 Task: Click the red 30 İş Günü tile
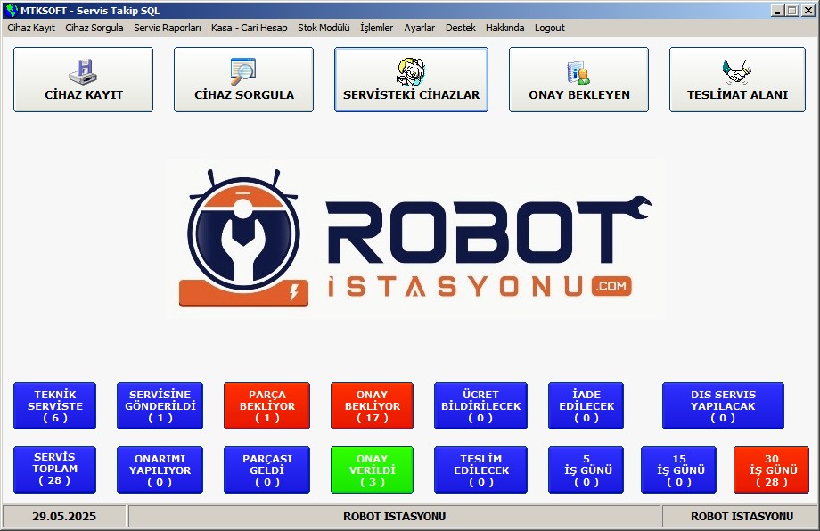(x=771, y=470)
